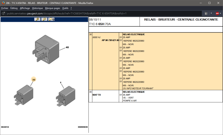Screen dimensions: 223x135
Task: Click the Firefox logo in the title bar
Action: tap(3, 3)
